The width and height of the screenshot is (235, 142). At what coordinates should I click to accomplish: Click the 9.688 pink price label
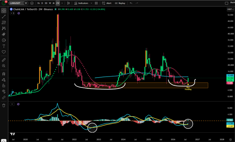tap(230, 83)
